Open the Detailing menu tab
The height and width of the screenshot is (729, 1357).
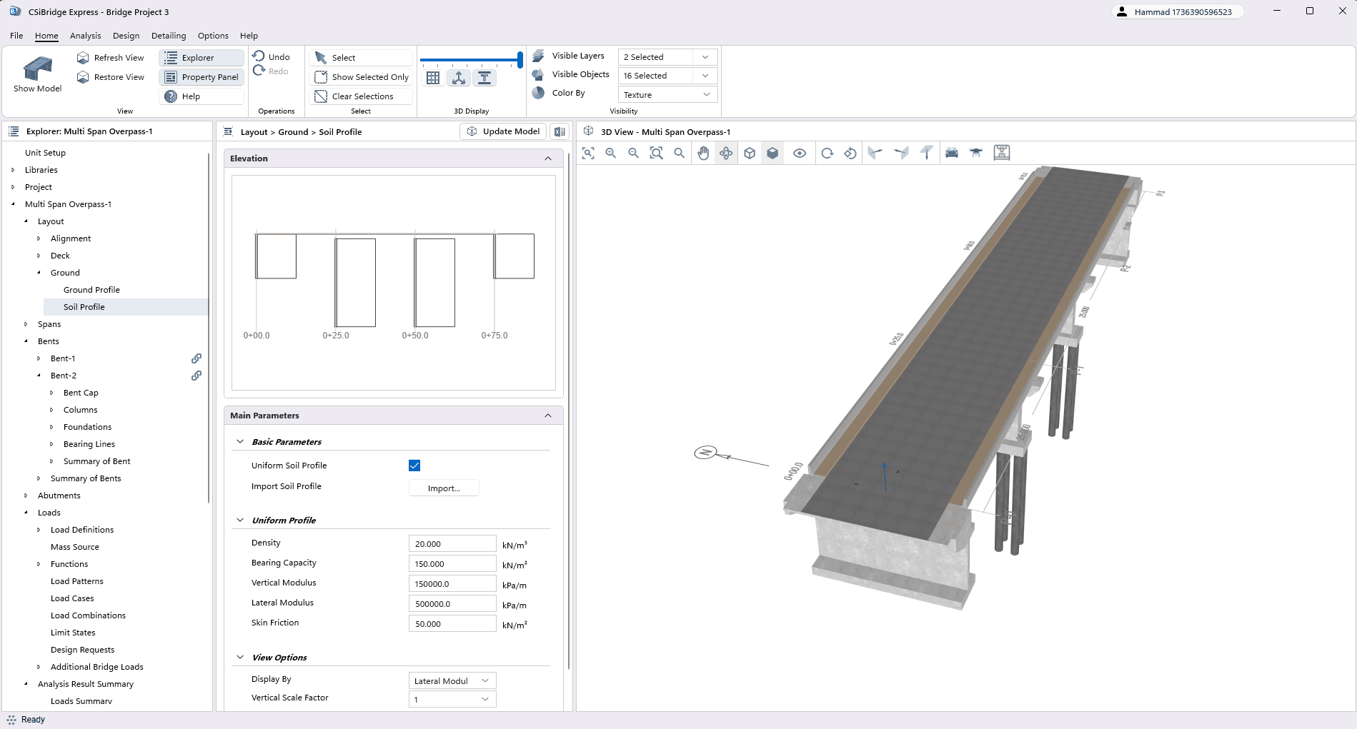point(169,36)
